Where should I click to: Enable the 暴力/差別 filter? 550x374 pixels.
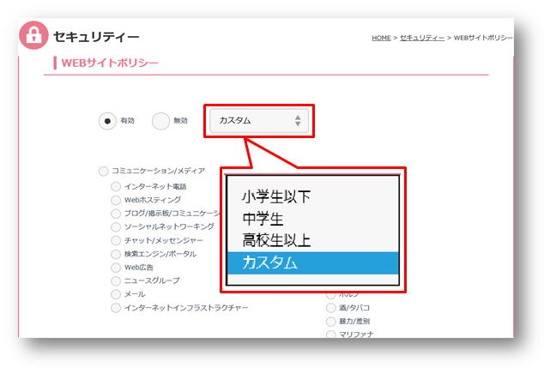pos(330,321)
